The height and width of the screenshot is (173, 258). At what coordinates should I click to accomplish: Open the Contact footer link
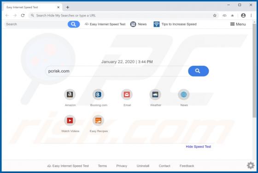pos(164,166)
